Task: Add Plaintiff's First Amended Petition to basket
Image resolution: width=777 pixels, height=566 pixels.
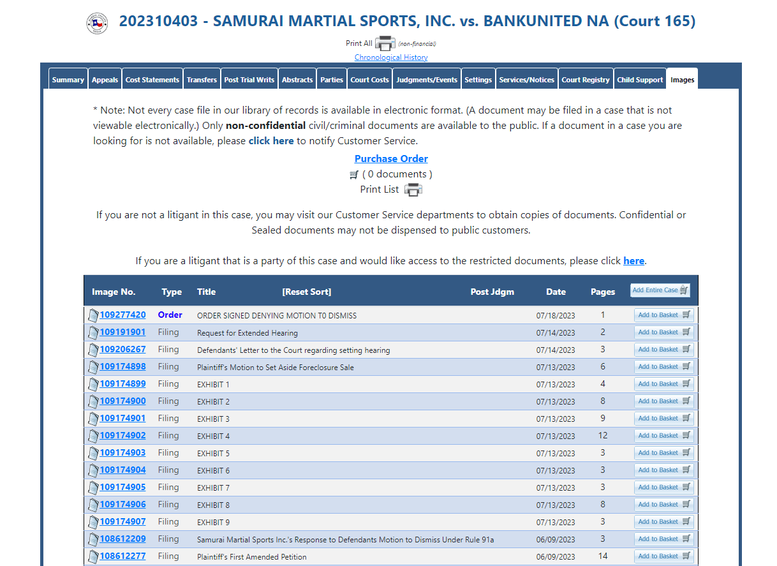Action: coord(664,556)
